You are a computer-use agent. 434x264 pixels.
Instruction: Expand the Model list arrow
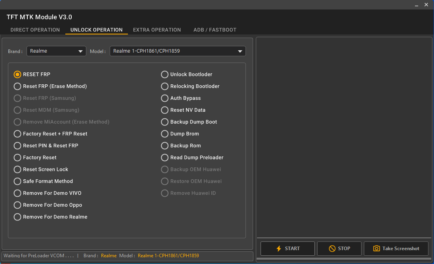coord(240,51)
